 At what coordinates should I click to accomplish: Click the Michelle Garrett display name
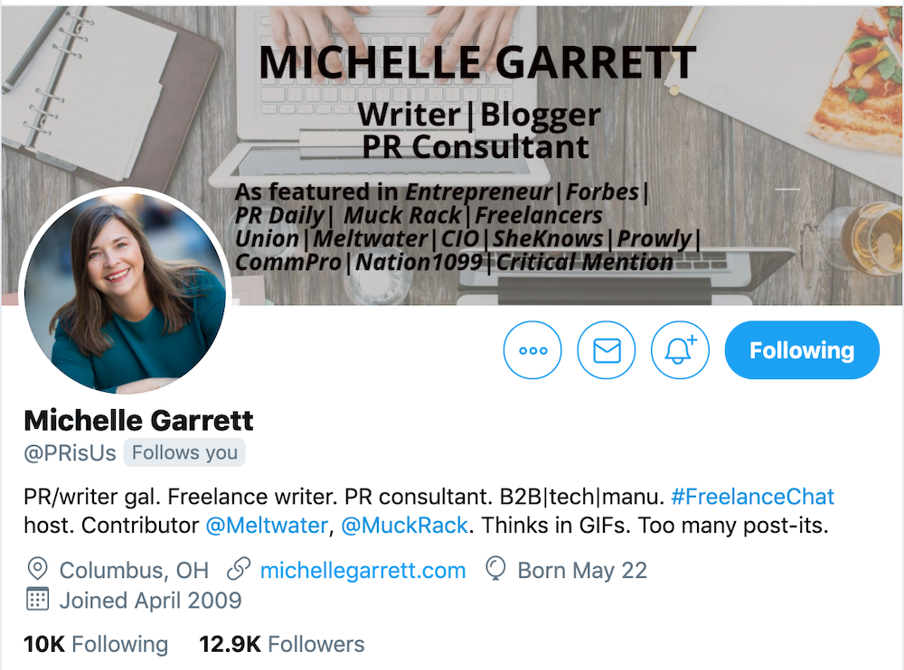(x=138, y=421)
